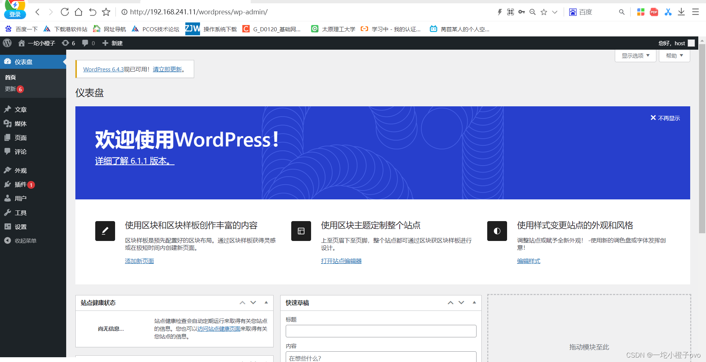Collapse the 站点健康状态 widget
Image resolution: width=706 pixels, height=362 pixels.
pos(266,302)
